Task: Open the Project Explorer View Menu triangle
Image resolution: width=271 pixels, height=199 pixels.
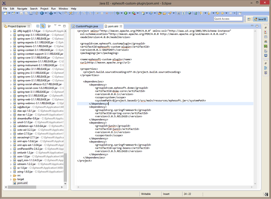Action: [55, 25]
